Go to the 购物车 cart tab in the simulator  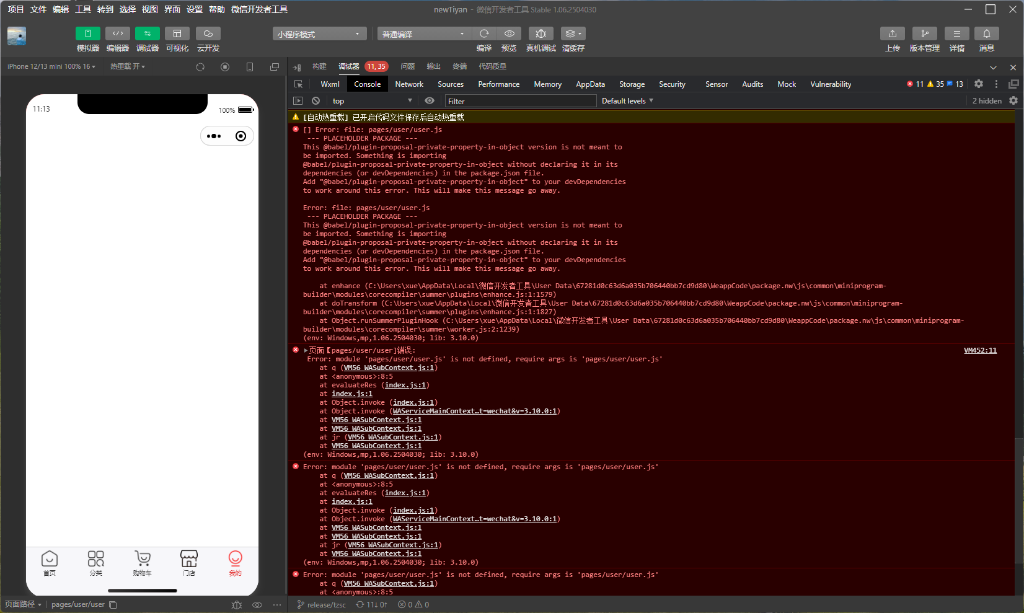pos(143,563)
